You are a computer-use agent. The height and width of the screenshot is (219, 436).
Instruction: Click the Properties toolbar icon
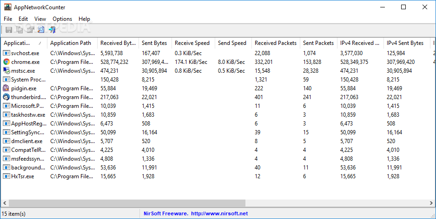click(30, 30)
